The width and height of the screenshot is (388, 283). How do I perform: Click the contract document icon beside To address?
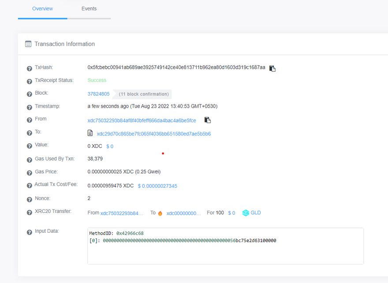tap(90, 133)
